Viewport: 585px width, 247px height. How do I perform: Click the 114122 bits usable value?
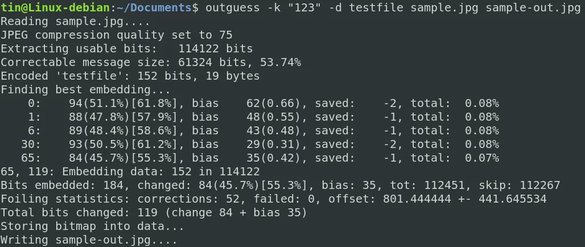coord(215,48)
